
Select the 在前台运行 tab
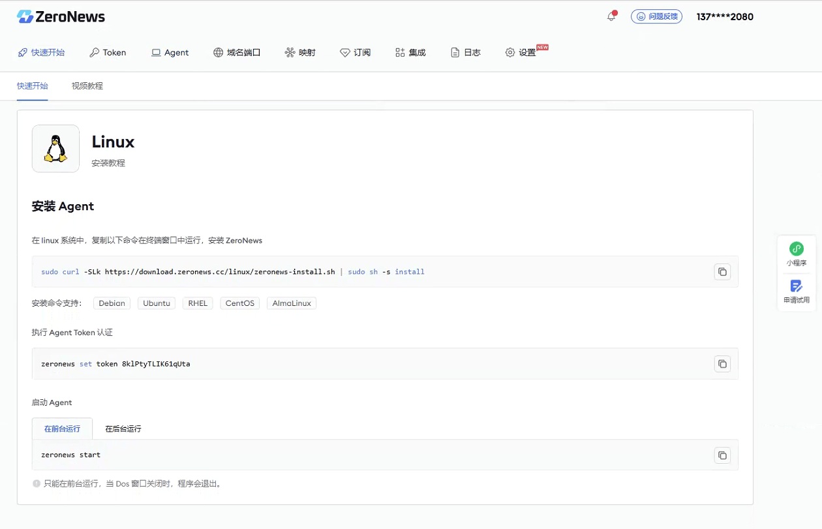pyautogui.click(x=62, y=429)
